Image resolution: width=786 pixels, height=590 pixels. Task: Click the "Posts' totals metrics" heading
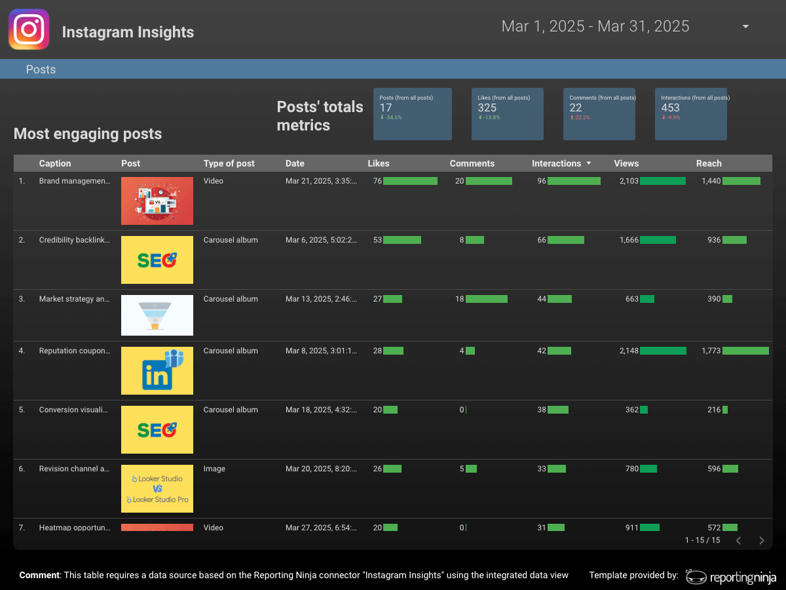(320, 116)
